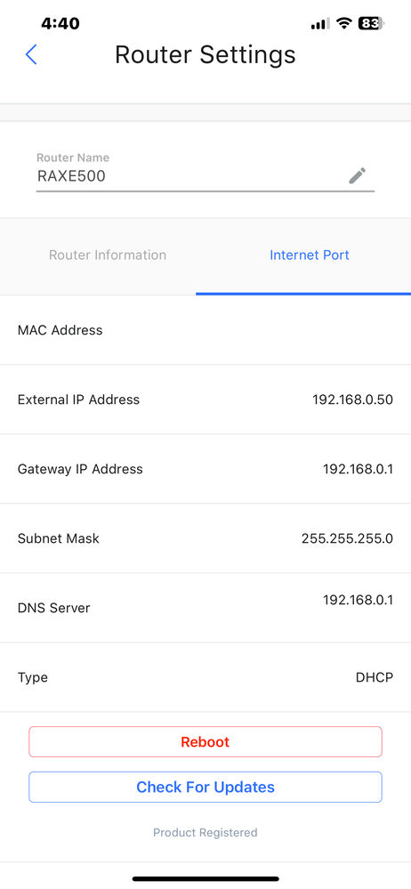Viewport: 411px width, 889px height.
Task: Tap the Gateway IP Address row
Action: point(205,469)
